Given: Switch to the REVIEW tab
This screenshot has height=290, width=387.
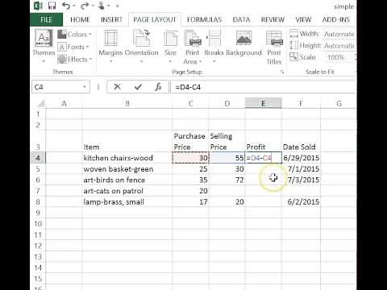Looking at the screenshot, I should (273, 19).
